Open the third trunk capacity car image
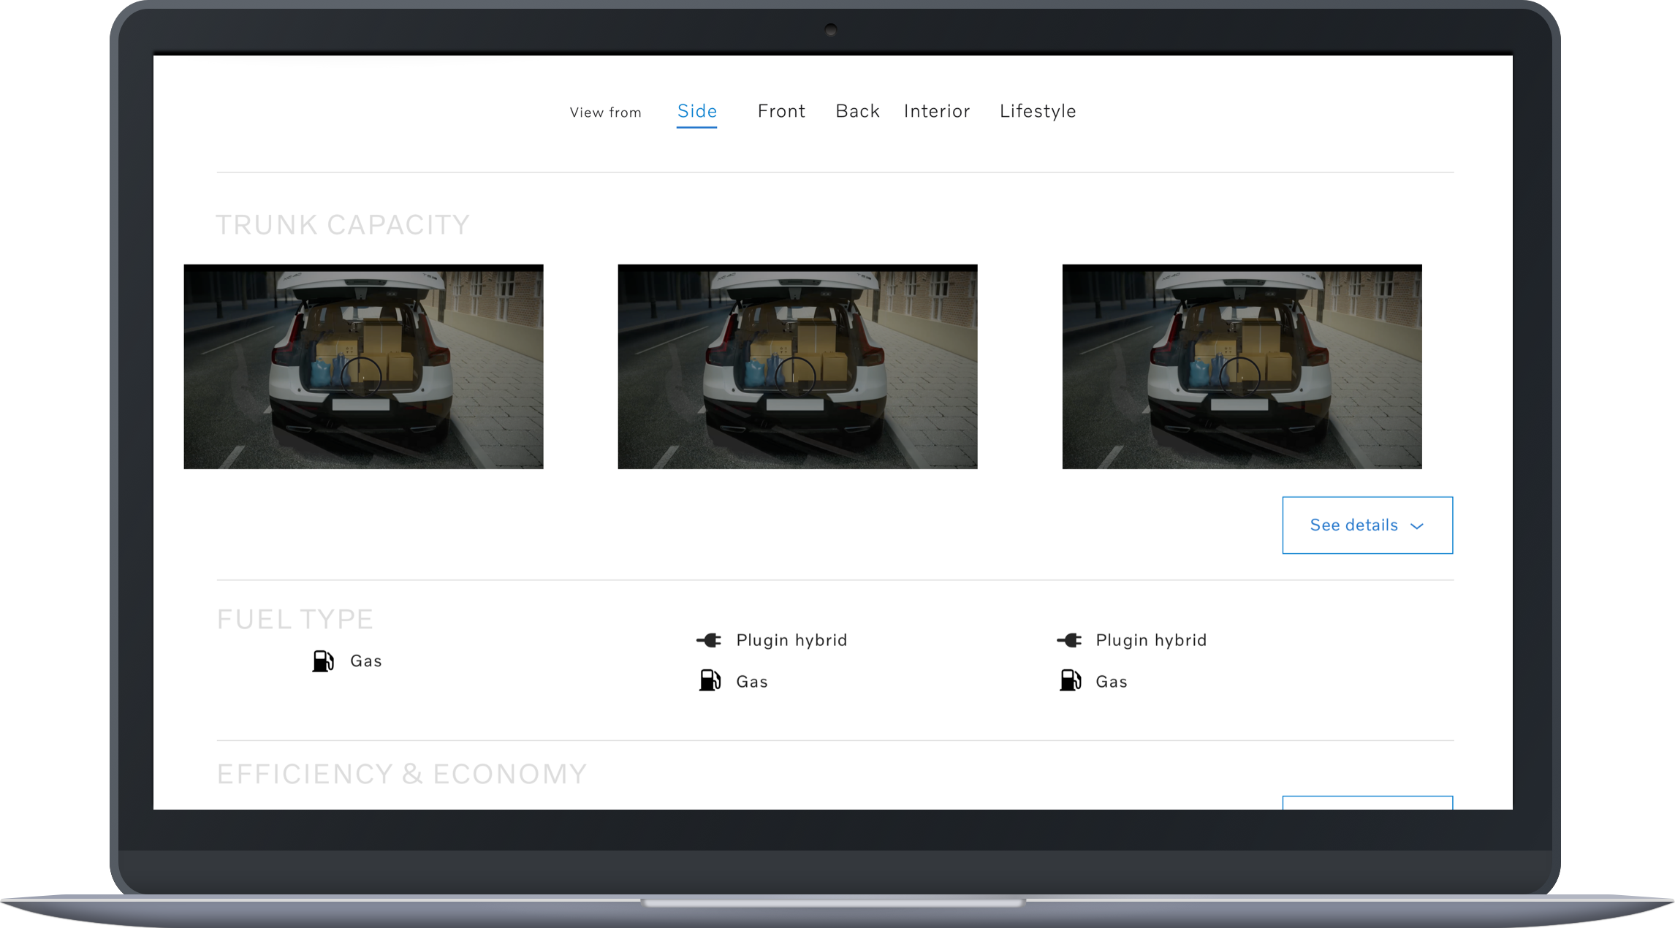Image resolution: width=1675 pixels, height=928 pixels. 1242,367
